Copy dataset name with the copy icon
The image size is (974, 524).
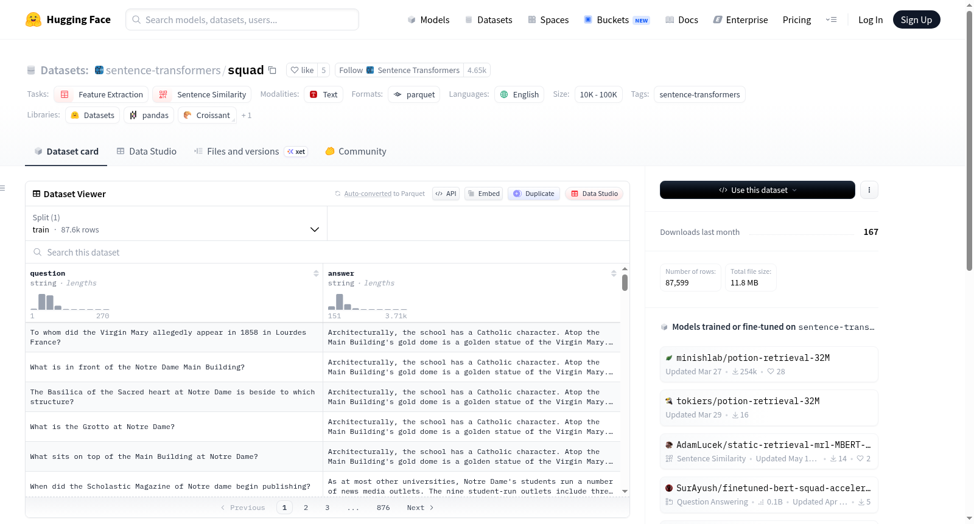(x=272, y=70)
